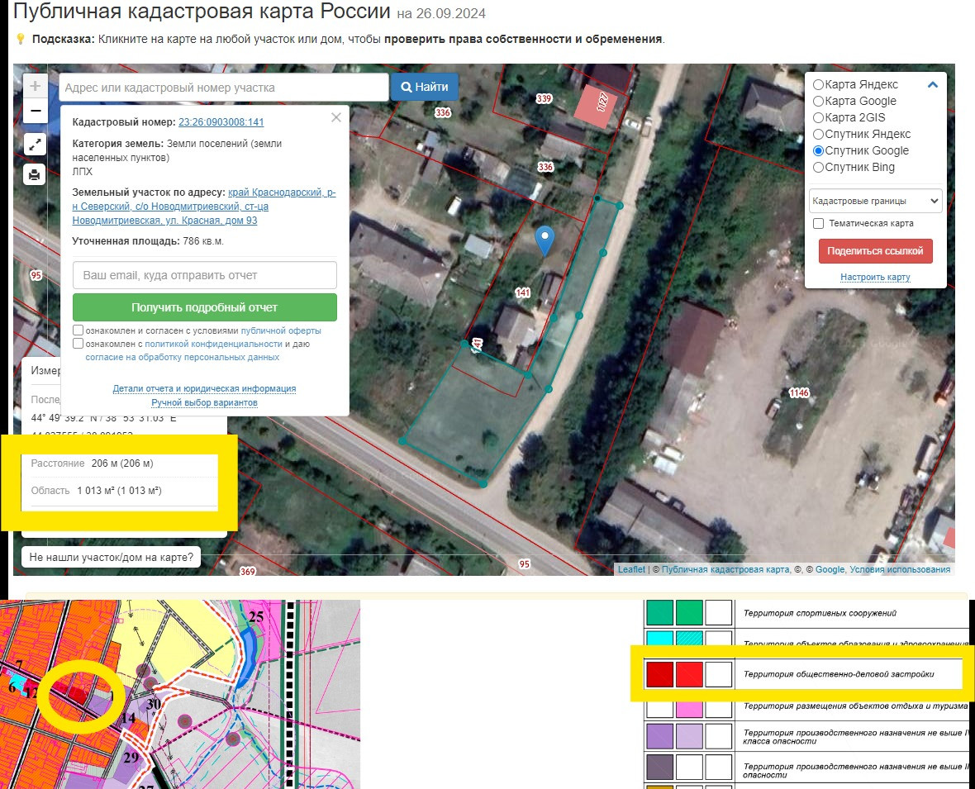Select Карта Google base layer
This screenshot has height=789, width=975.
point(818,101)
